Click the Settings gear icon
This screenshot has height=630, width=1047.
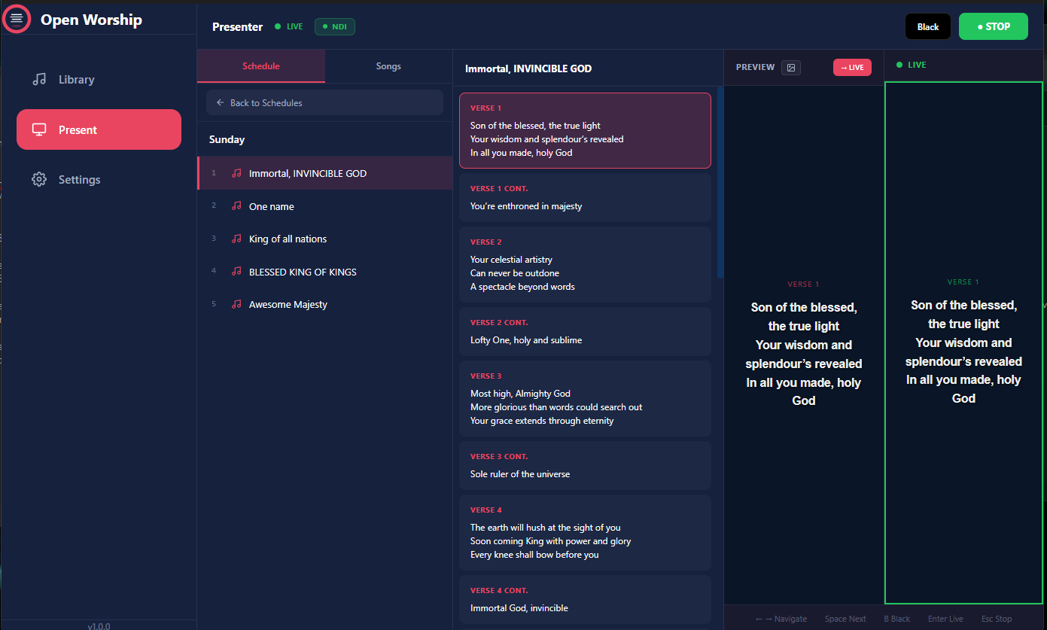tap(39, 179)
